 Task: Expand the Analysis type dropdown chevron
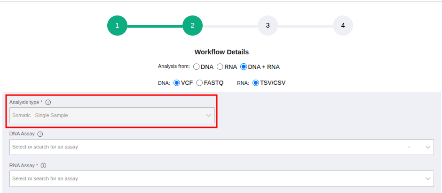click(x=209, y=115)
